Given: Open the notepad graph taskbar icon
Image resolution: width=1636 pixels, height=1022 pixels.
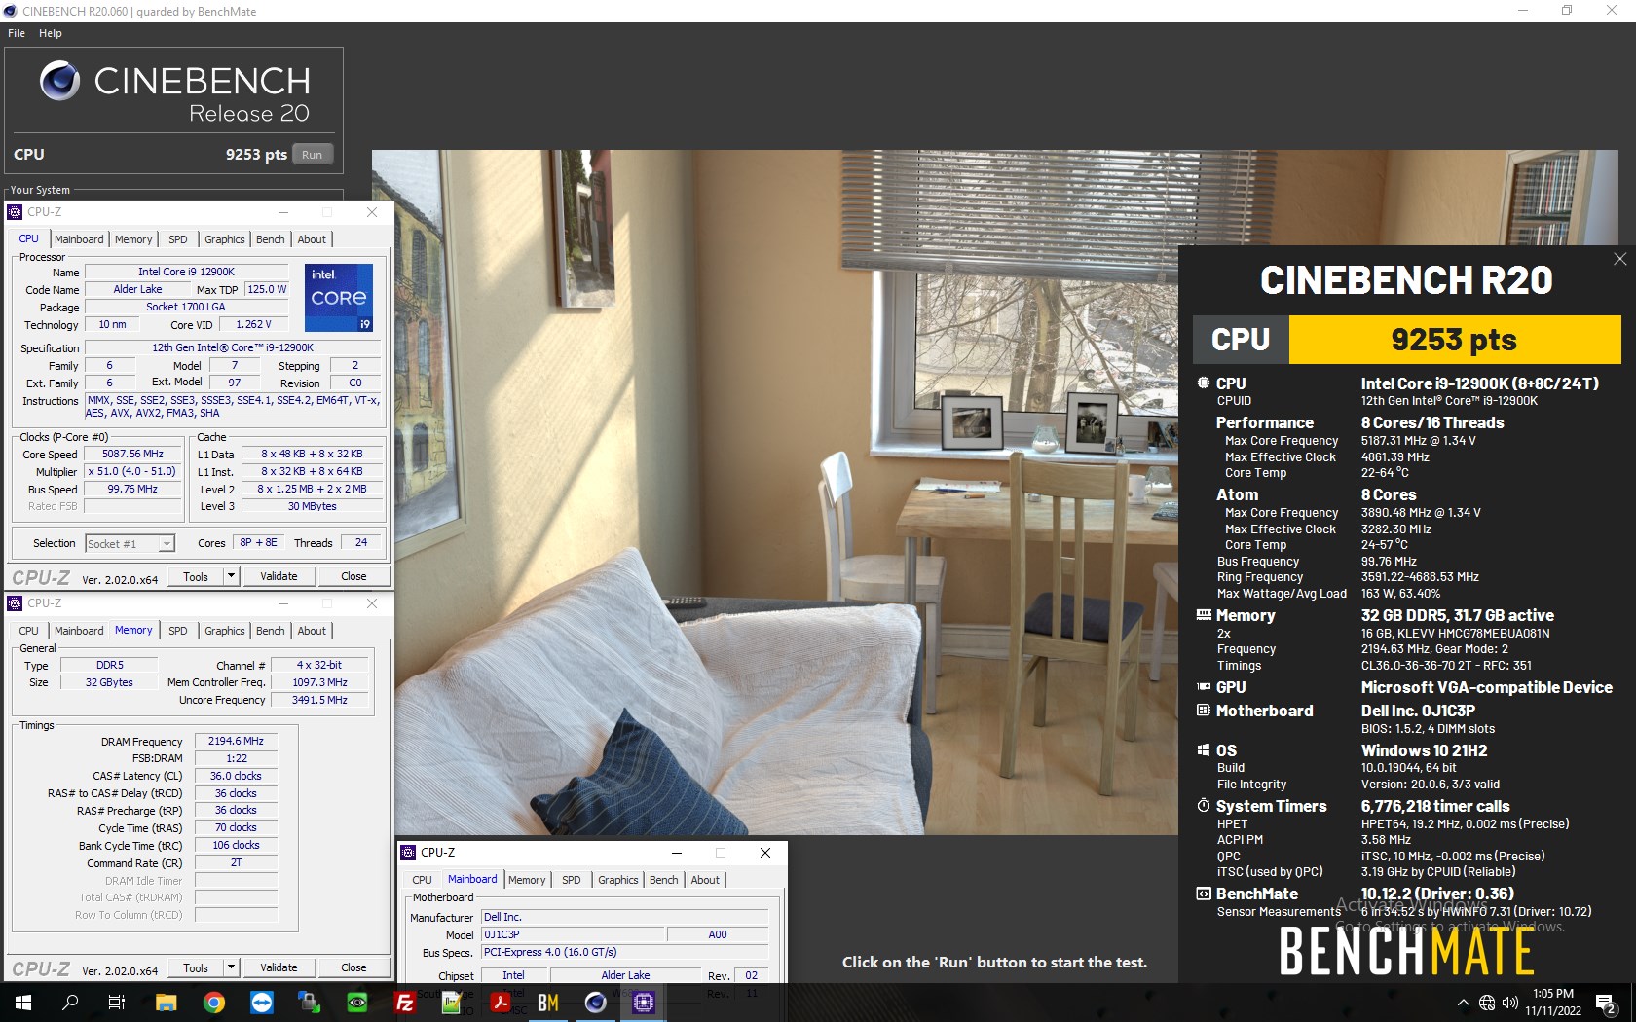Looking at the screenshot, I should pyautogui.click(x=452, y=1003).
